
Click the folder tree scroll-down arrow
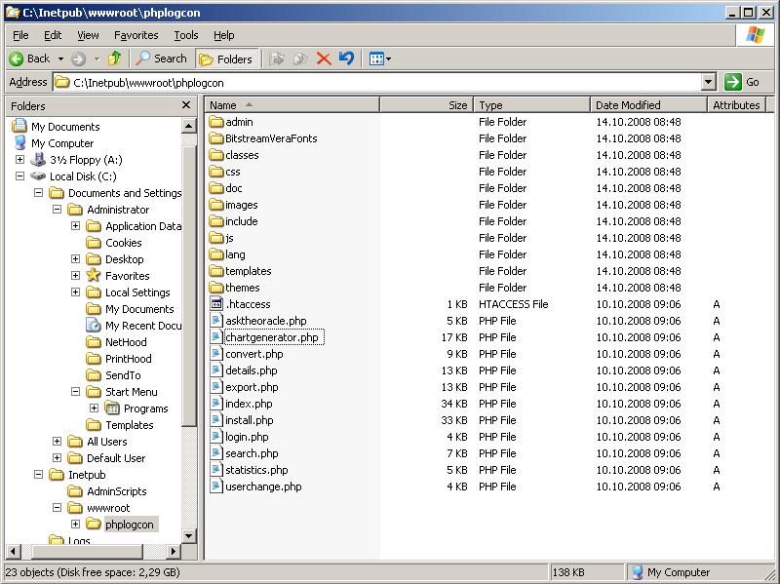pyautogui.click(x=188, y=536)
